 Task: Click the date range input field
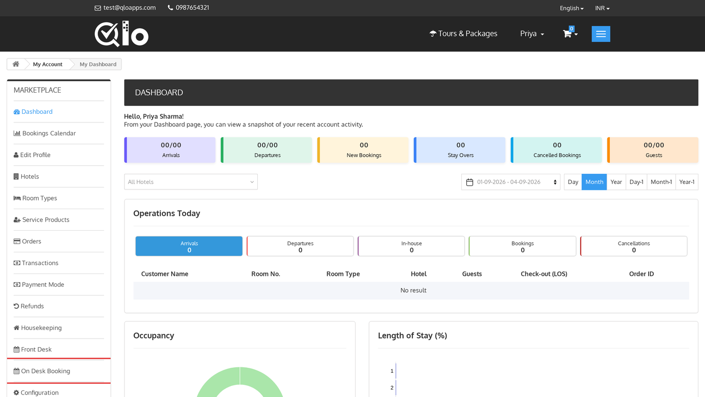click(511, 182)
